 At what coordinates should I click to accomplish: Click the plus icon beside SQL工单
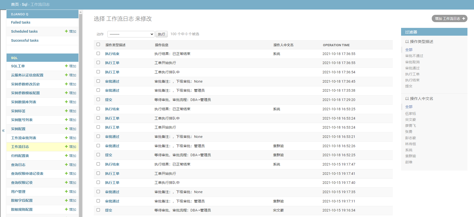point(66,66)
